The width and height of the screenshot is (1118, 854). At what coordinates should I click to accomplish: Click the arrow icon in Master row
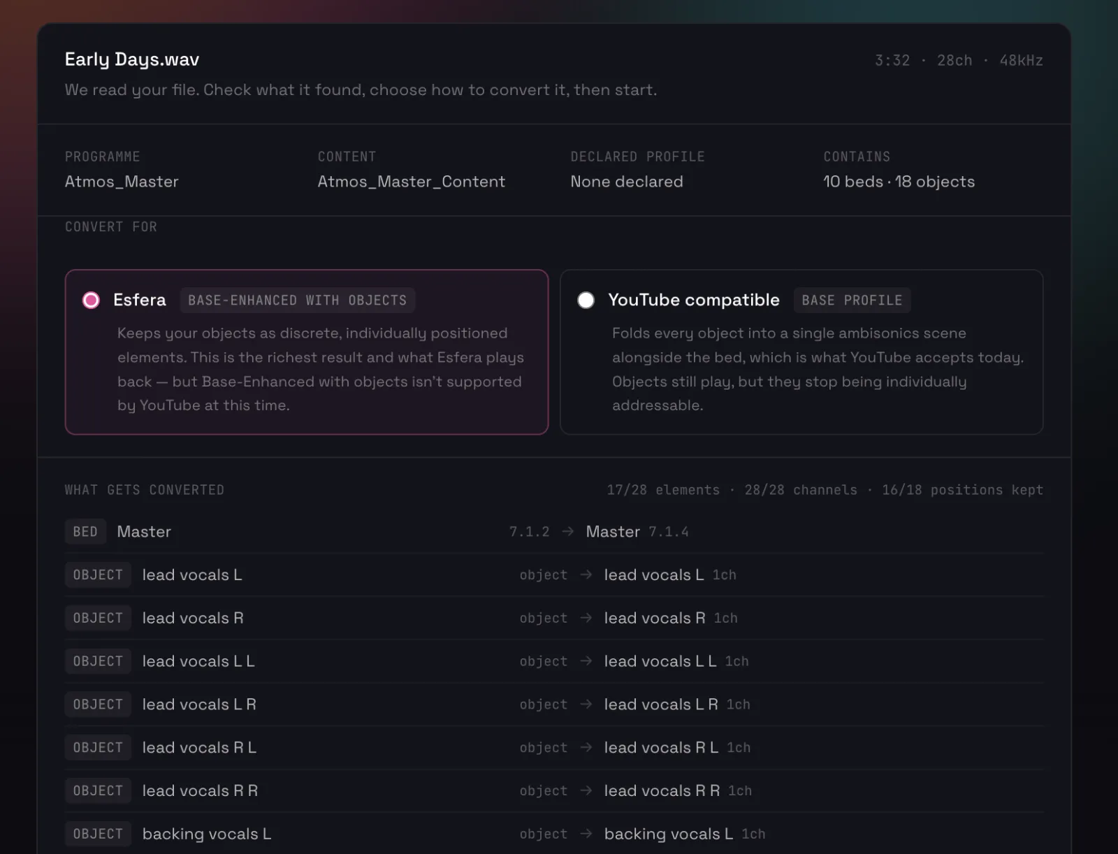pos(568,532)
